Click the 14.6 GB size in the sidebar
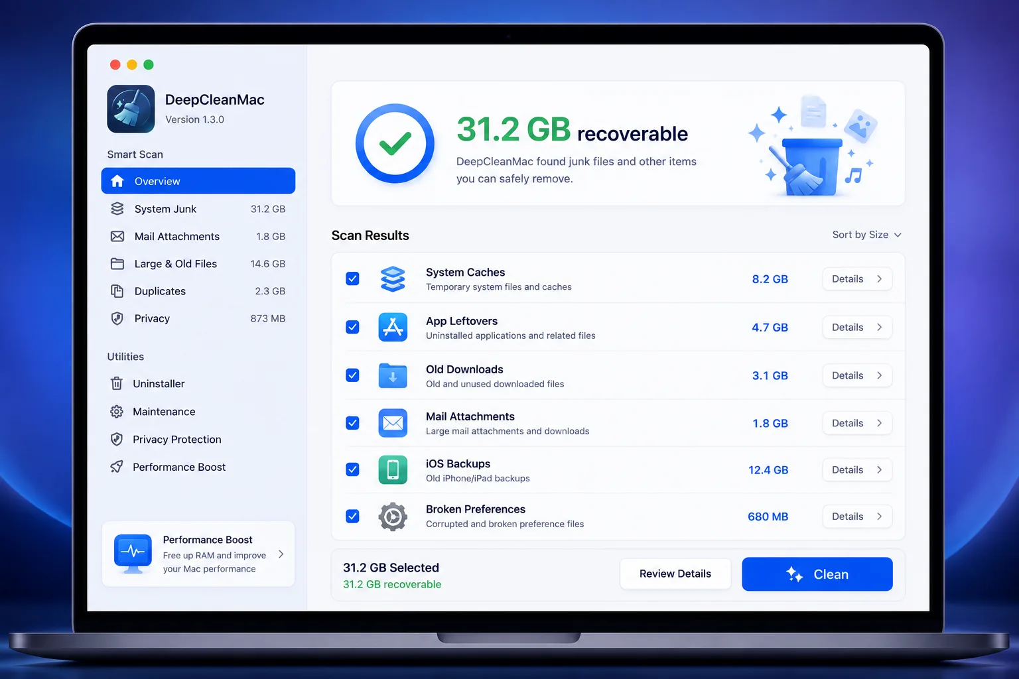 tap(268, 264)
